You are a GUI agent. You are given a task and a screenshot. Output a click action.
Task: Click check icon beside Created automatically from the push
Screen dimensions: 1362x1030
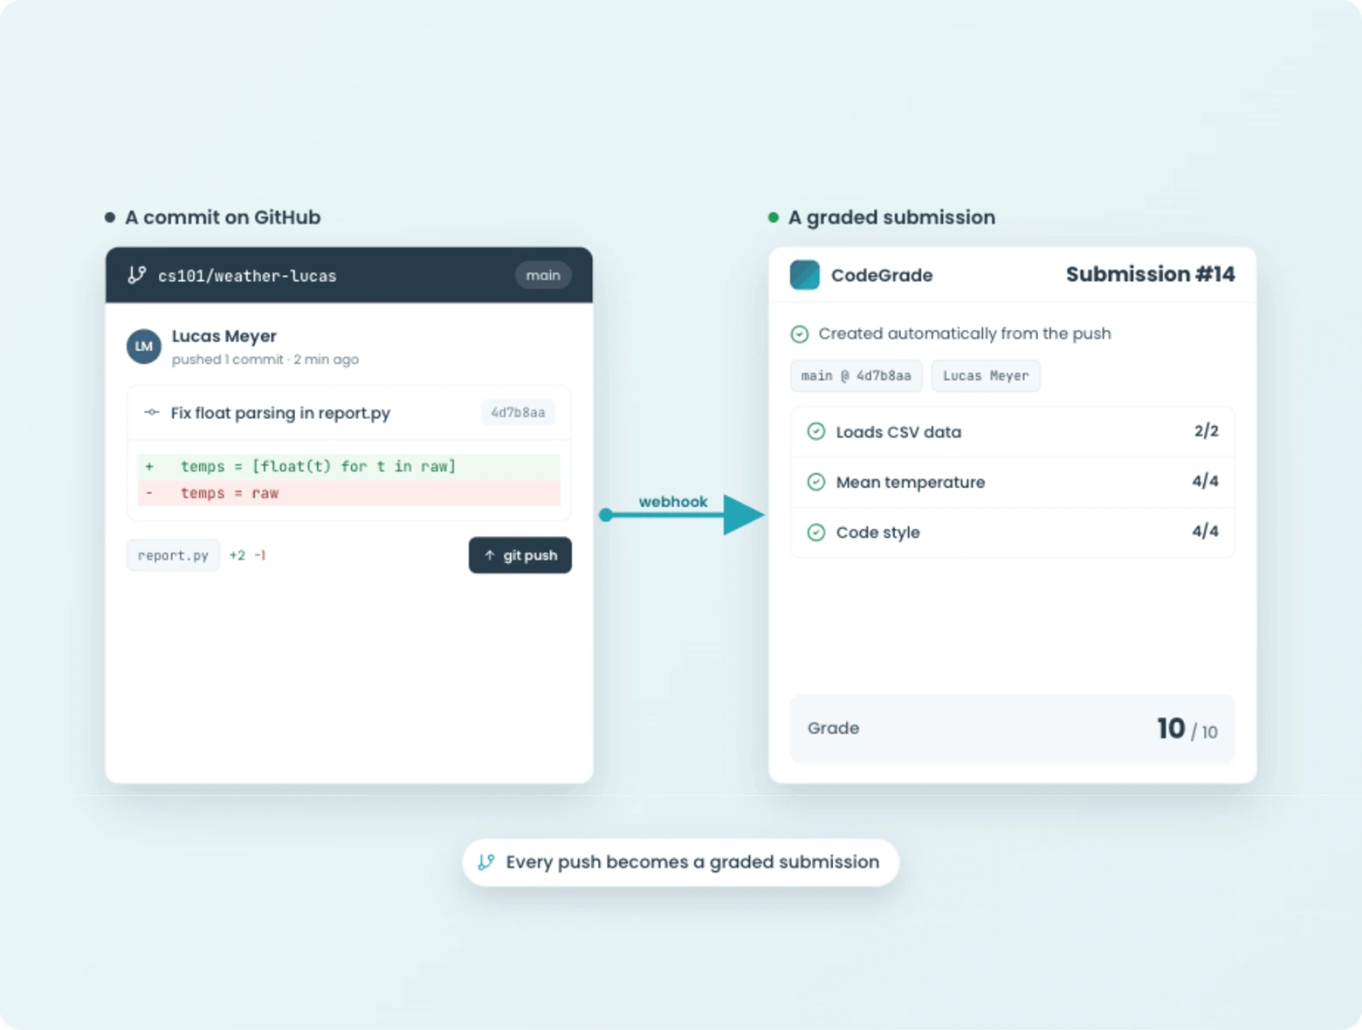coord(800,334)
